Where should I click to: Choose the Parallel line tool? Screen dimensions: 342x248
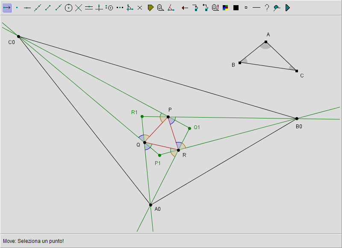89,8
